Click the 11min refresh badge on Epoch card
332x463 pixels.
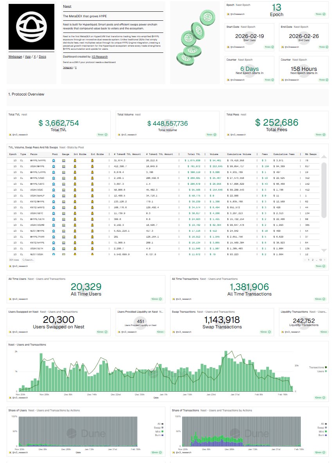pos(321,14)
